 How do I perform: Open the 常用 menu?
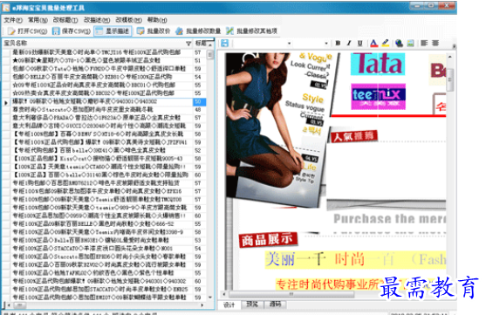tap(38, 20)
